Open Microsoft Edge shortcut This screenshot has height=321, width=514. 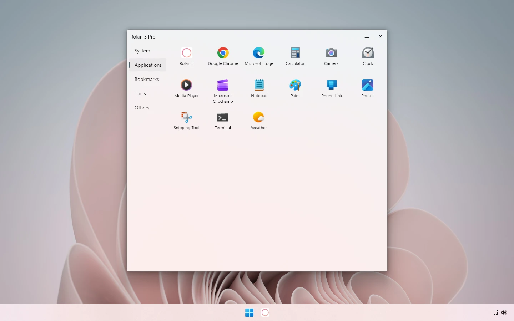tap(259, 56)
